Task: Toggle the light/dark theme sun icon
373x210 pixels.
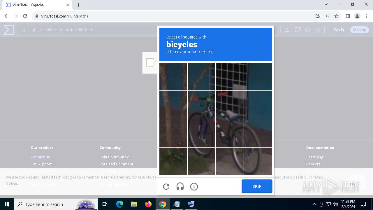Action: [x=318, y=30]
